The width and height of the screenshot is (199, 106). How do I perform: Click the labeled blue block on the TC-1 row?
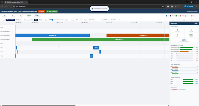click(96, 48)
